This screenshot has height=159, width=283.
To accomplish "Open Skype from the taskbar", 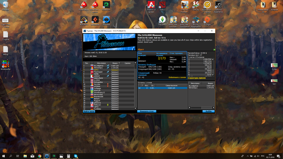I will (76, 156).
